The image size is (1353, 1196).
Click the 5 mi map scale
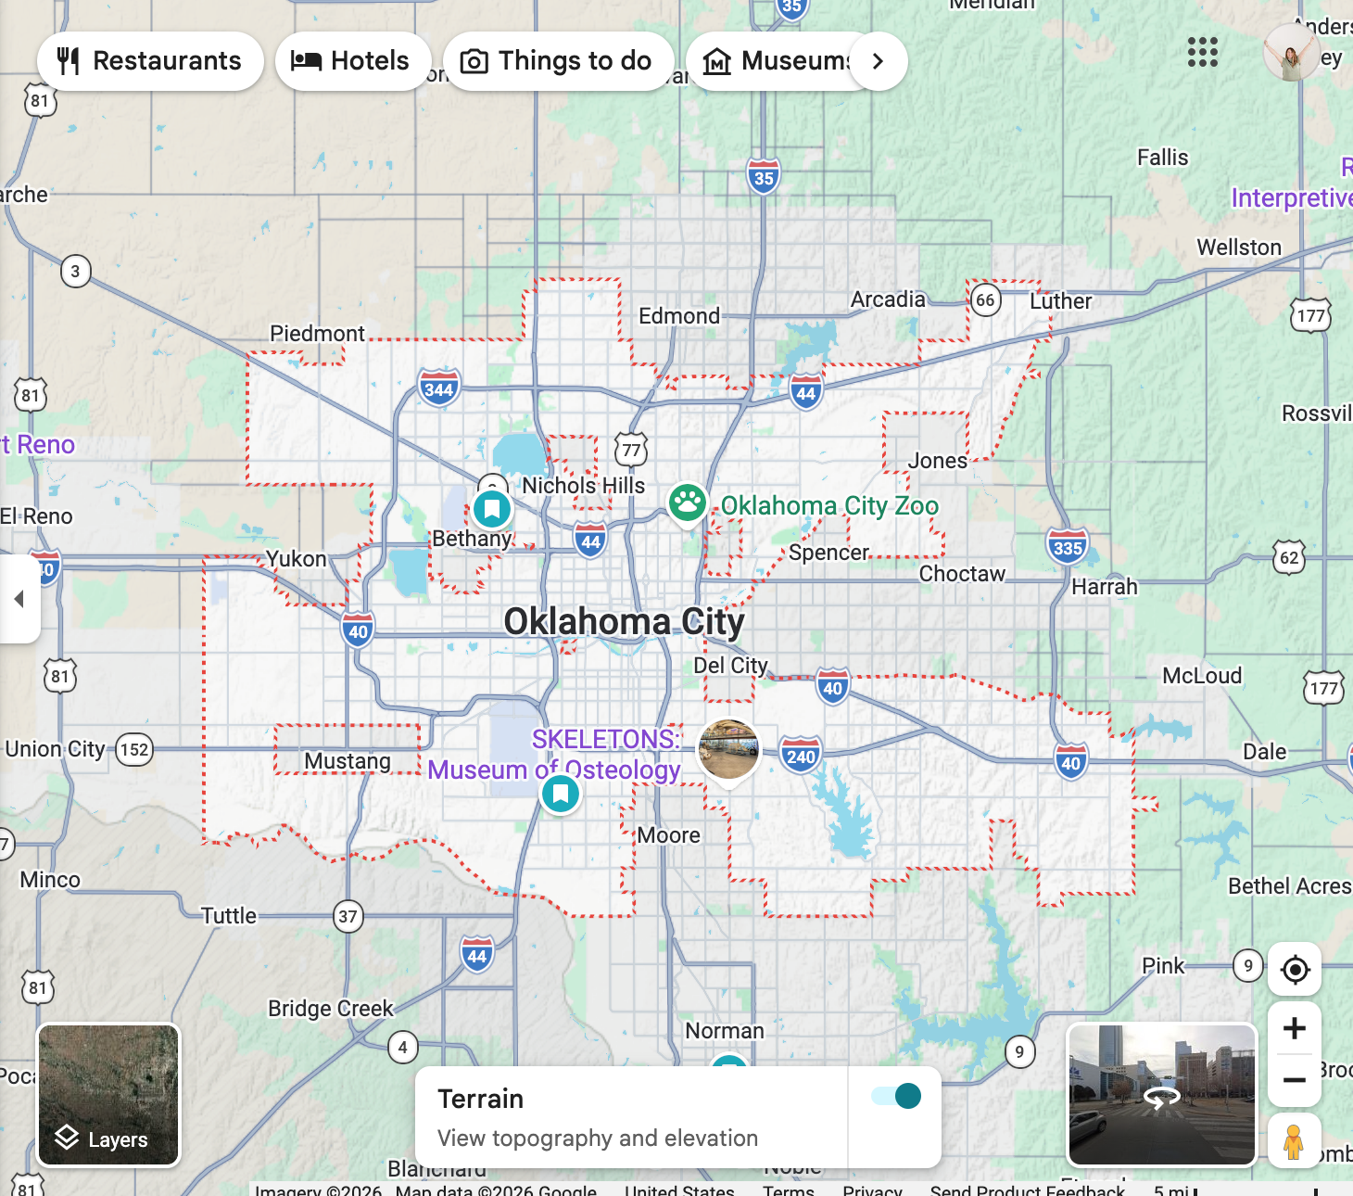pos(1236,1190)
